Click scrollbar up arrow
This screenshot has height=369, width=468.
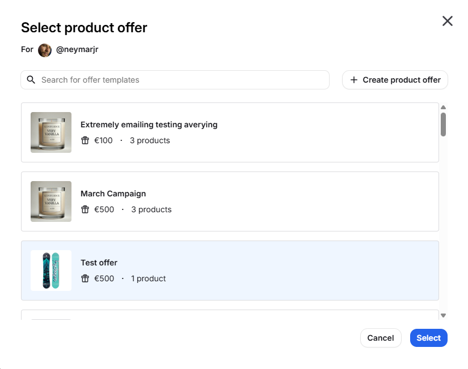coord(444,107)
